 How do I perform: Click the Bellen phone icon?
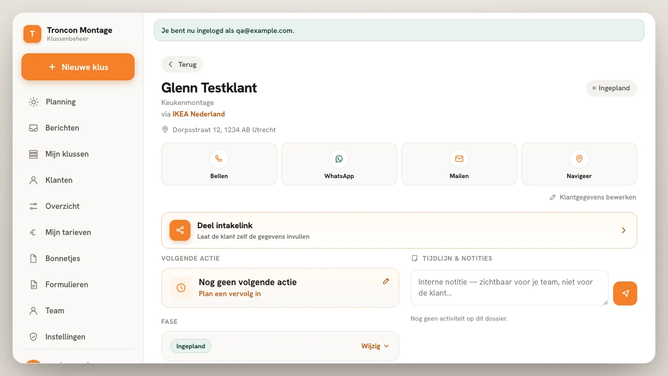point(219,159)
